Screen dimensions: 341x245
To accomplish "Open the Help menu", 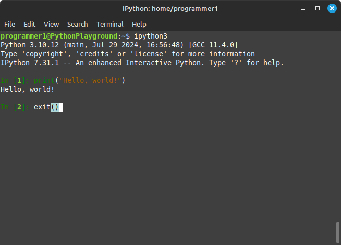I will click(139, 24).
